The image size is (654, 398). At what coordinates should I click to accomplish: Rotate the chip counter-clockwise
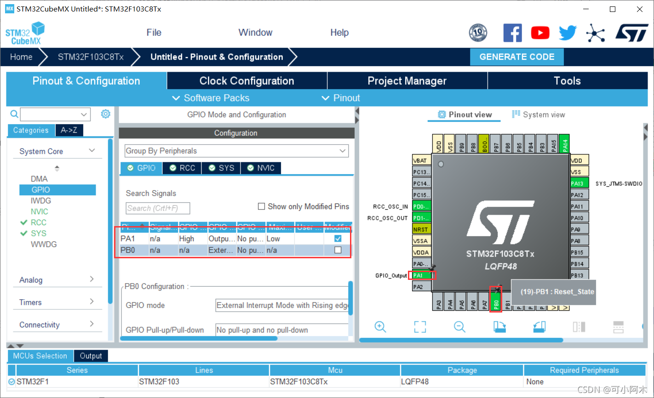(539, 327)
